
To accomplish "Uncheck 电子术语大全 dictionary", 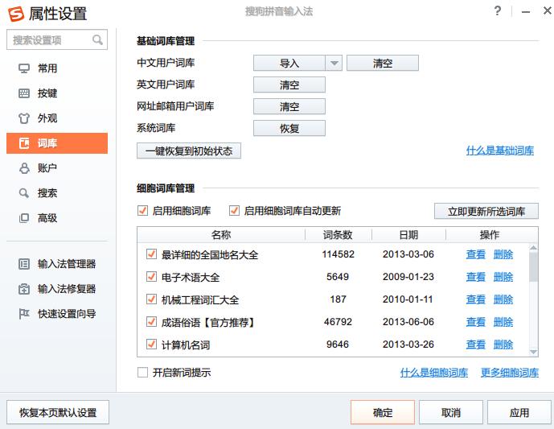I will [x=152, y=277].
